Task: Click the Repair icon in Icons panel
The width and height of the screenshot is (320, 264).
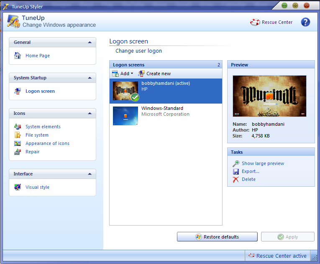Action: pos(18,152)
